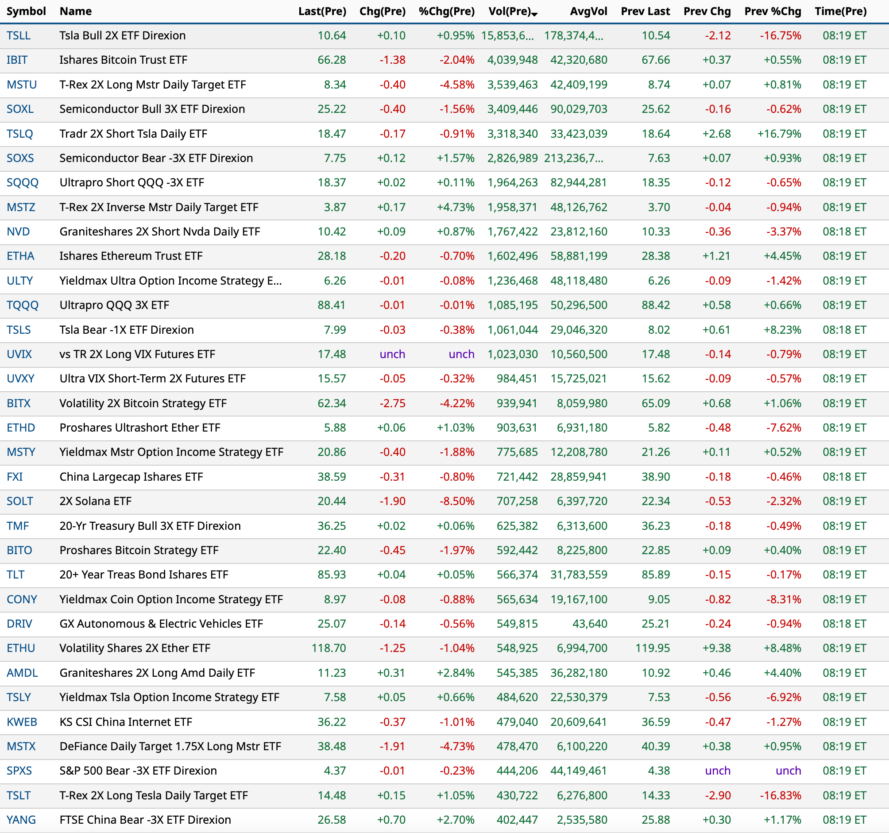This screenshot has height=833, width=889.
Task: Select the Ishares Ethereum Trust ETF row
Action: pyautogui.click(x=131, y=256)
